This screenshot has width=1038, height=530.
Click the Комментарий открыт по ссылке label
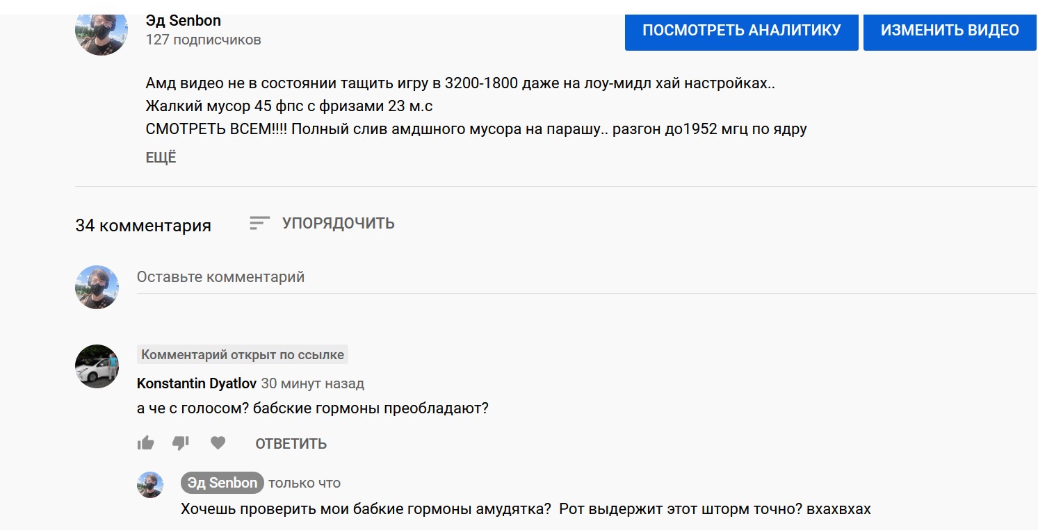point(243,355)
